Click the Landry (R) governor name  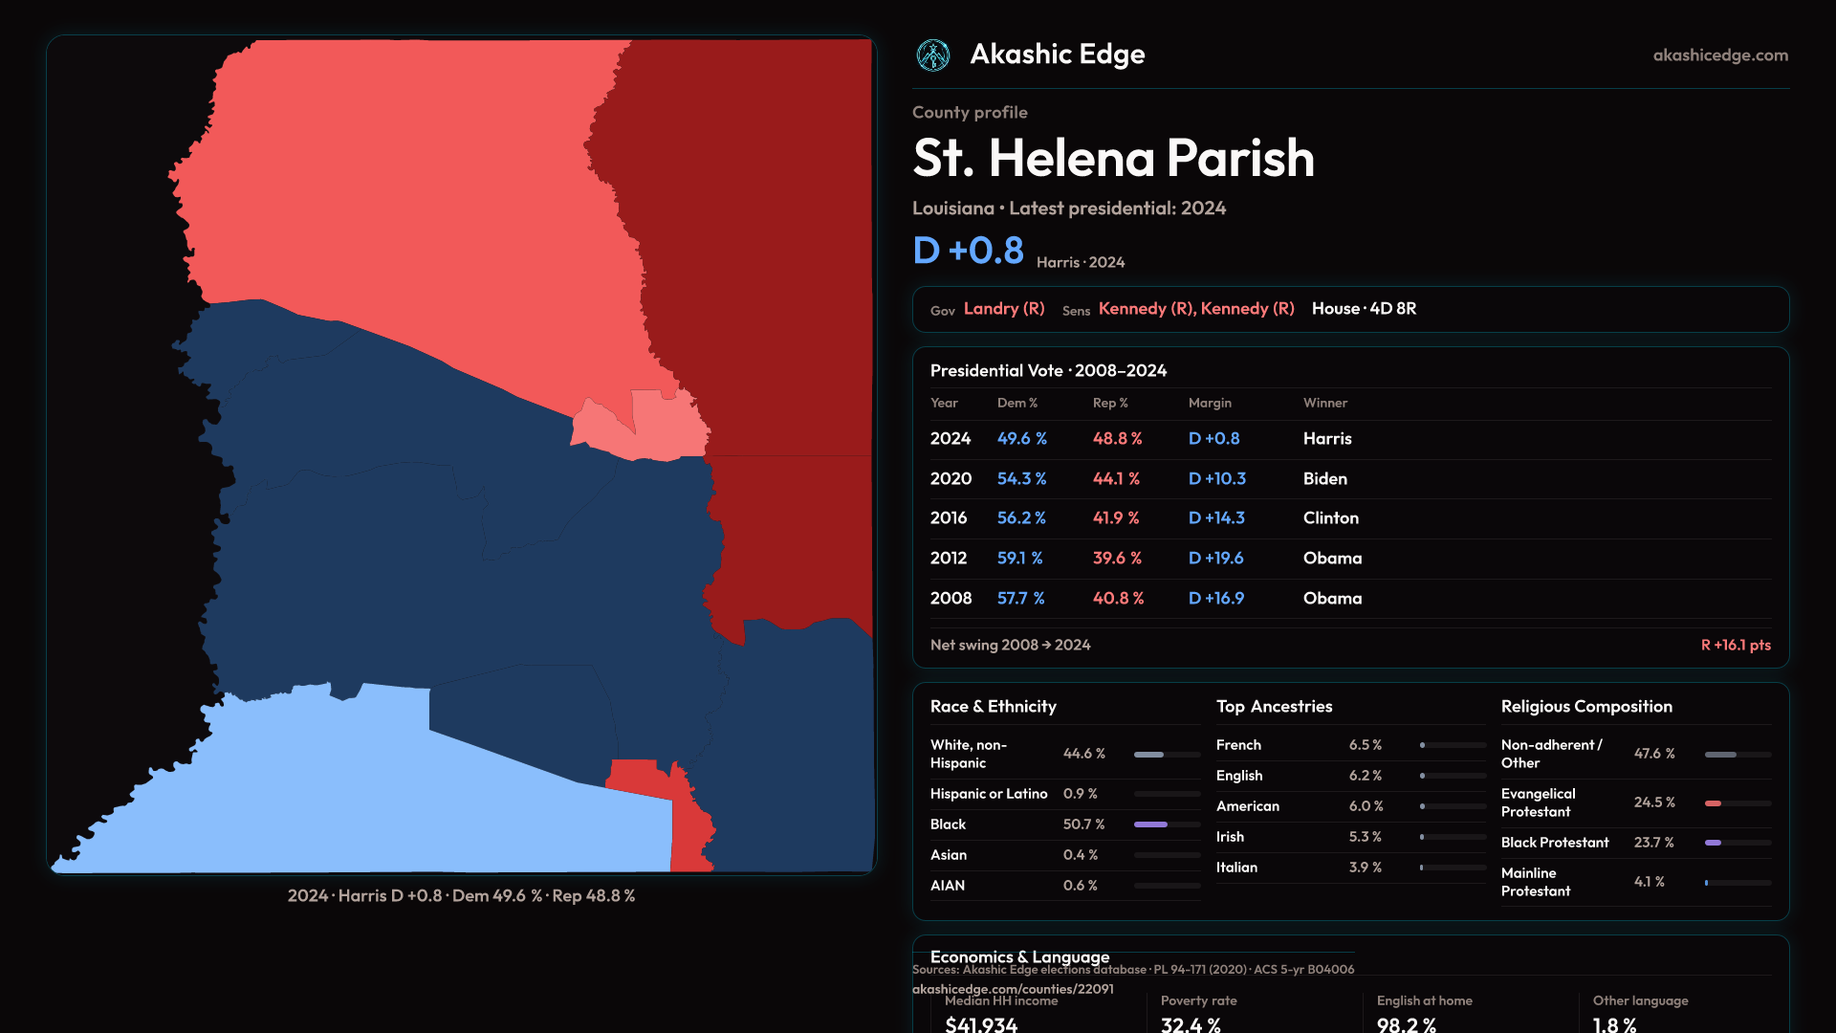[1003, 309]
